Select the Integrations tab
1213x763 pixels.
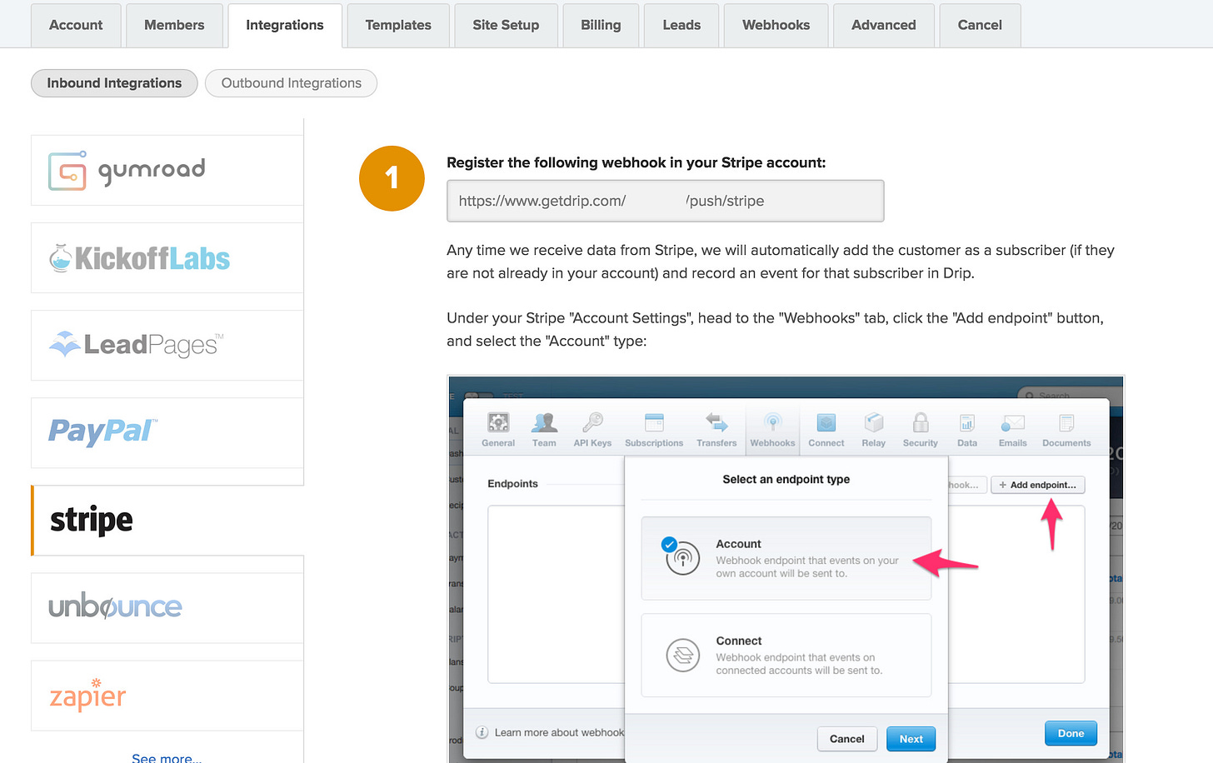[x=285, y=25]
